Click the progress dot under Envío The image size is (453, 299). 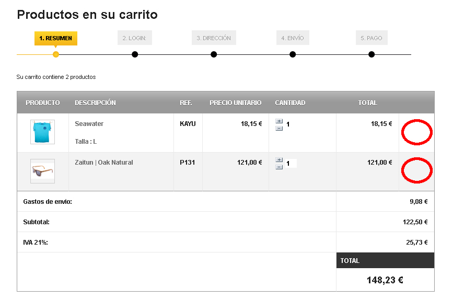pyautogui.click(x=293, y=54)
